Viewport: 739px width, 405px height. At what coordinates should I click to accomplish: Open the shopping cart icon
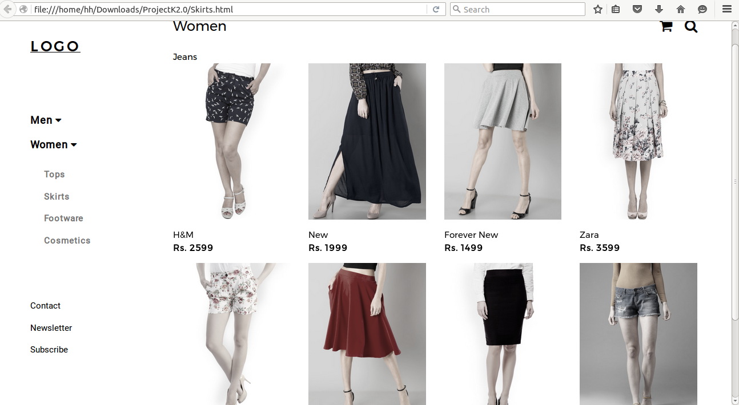(666, 26)
